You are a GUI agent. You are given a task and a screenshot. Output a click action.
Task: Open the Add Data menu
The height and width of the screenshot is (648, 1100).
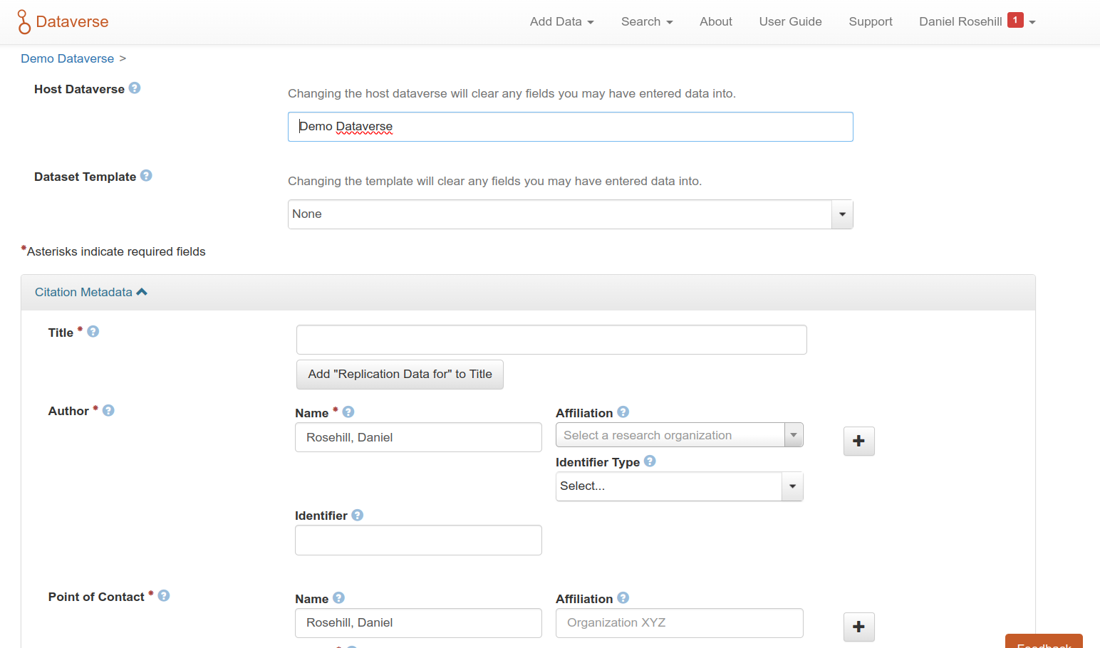point(561,22)
